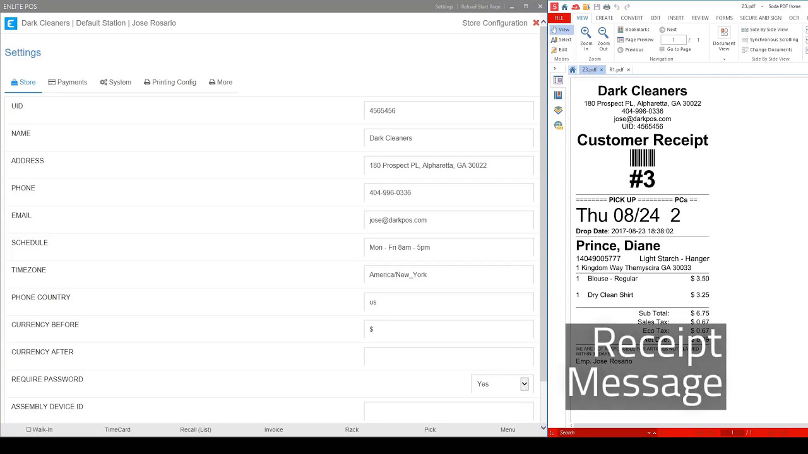Click the save disk icon in Soda PDF
The height and width of the screenshot is (454, 808).
(x=597, y=7)
